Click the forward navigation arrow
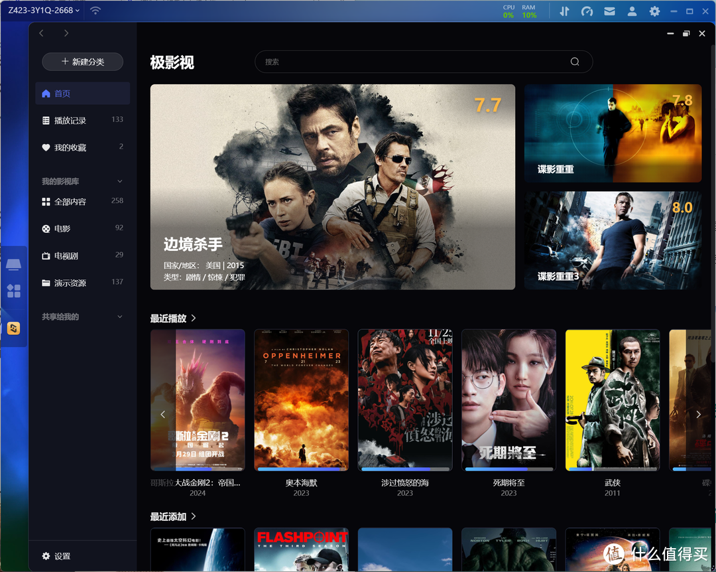The height and width of the screenshot is (572, 716). click(66, 33)
